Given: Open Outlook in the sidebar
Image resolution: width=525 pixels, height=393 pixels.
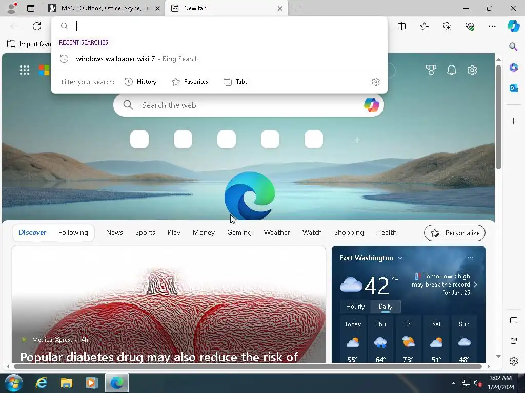Looking at the screenshot, I should point(513,88).
